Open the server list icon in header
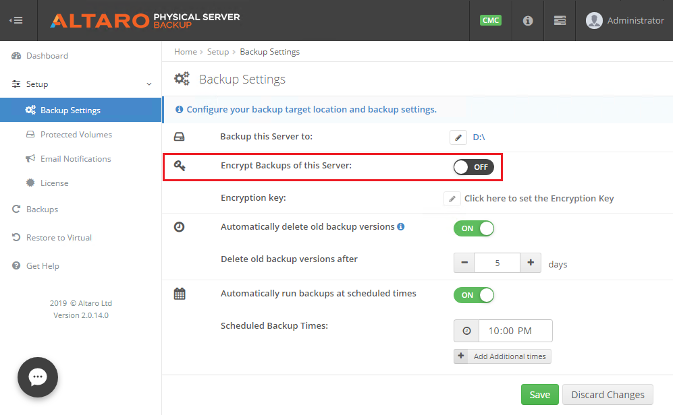The width and height of the screenshot is (673, 415). [x=560, y=20]
